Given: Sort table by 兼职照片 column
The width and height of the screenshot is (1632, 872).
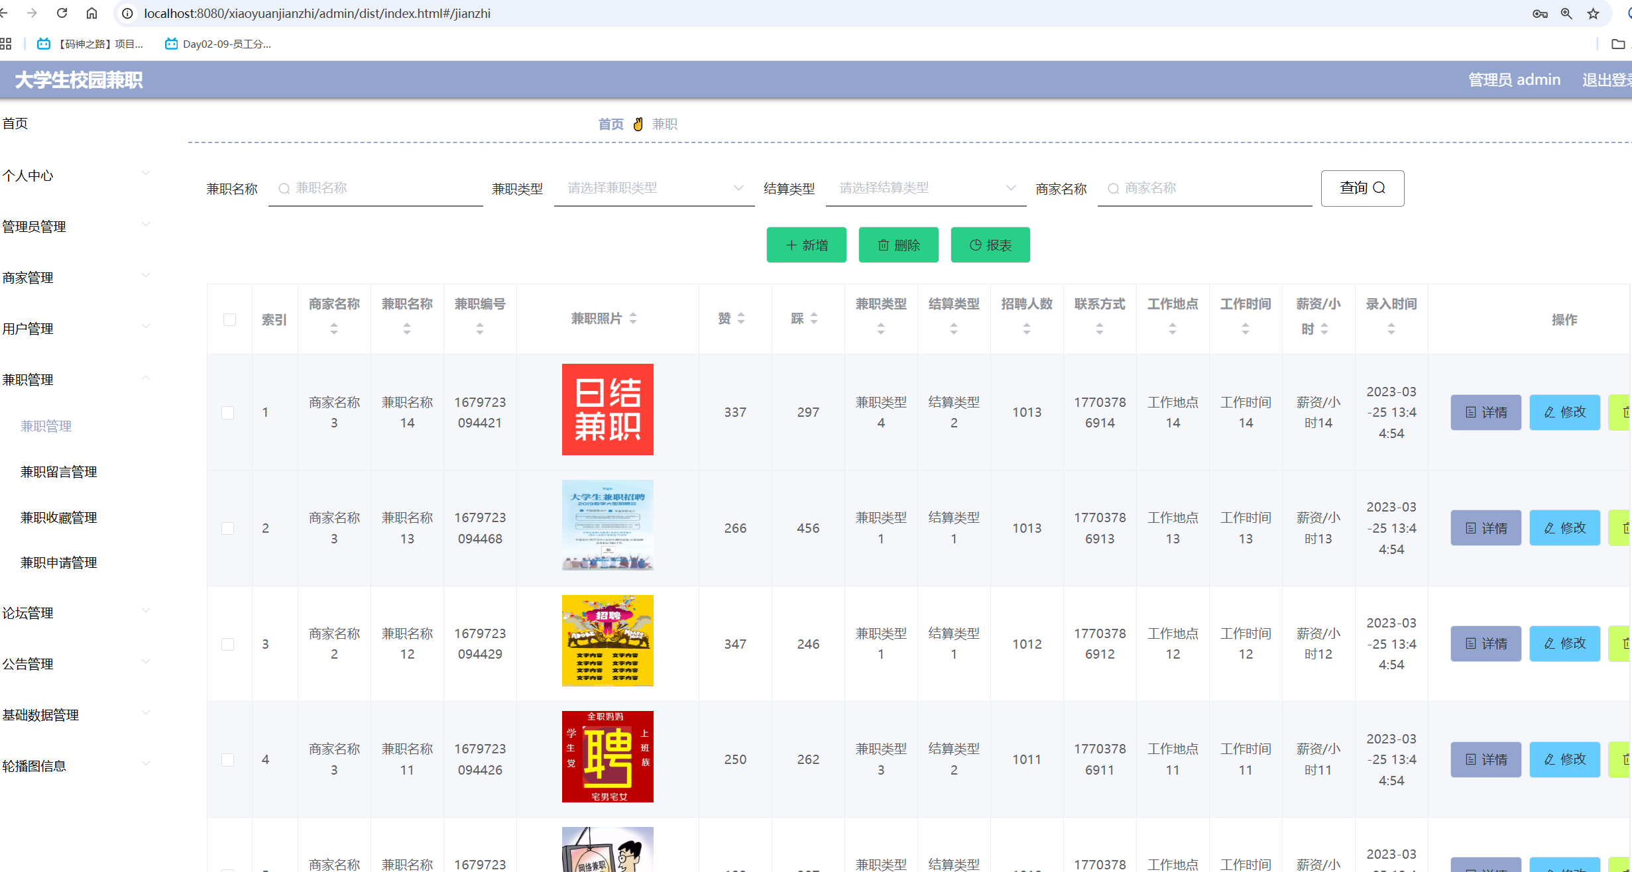Looking at the screenshot, I should [633, 319].
